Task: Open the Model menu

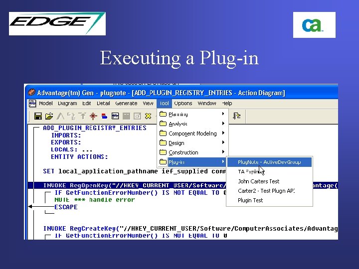Action: tap(46, 104)
